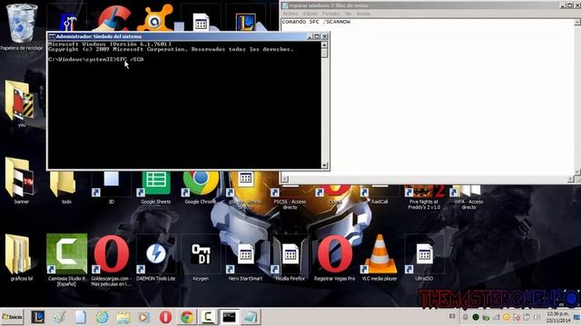Launch DAEMON Tools Lite shortcut
Image resolution: width=581 pixels, height=326 pixels.
pos(156,254)
